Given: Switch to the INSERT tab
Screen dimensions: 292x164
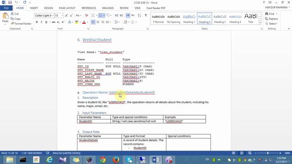Looking at the screenshot, I should [x=34, y=8].
